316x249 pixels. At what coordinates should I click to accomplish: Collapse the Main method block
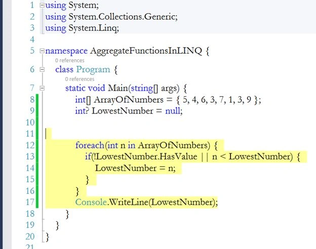click(42, 88)
